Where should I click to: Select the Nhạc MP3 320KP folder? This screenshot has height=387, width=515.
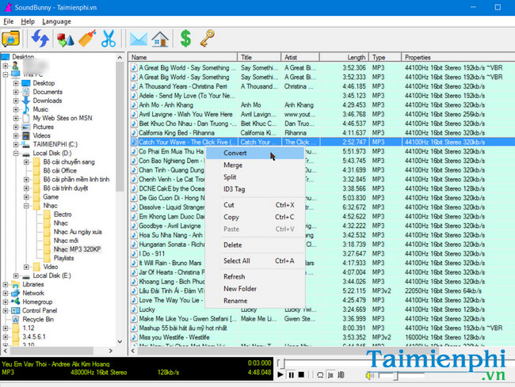click(77, 249)
